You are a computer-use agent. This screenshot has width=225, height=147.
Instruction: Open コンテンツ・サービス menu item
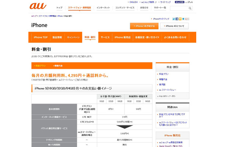(125, 8)
